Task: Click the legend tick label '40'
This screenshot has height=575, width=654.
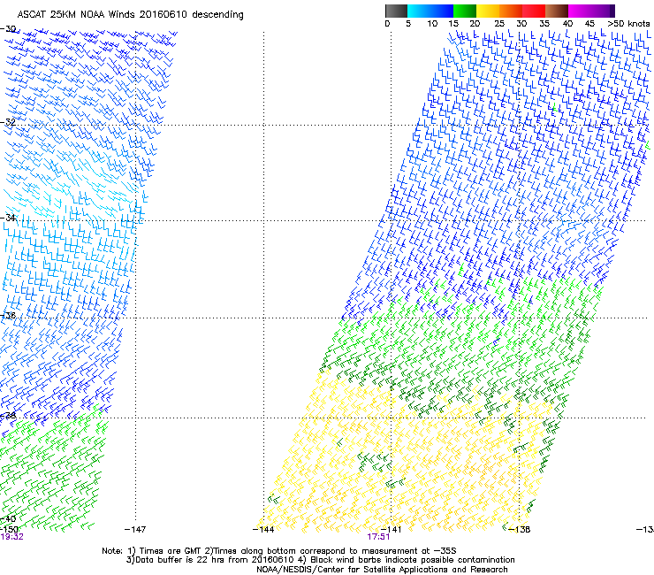Action: 567,23
